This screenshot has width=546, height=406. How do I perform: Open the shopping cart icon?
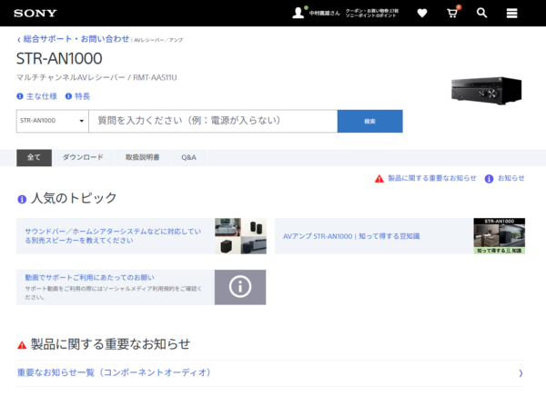click(452, 13)
